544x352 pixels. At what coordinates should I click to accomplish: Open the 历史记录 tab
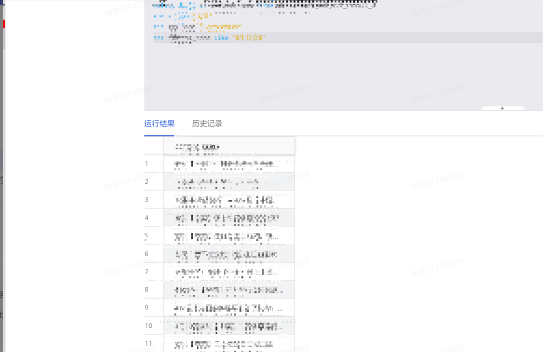(207, 124)
